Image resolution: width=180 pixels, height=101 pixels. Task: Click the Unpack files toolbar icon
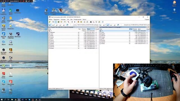coord(81,22)
